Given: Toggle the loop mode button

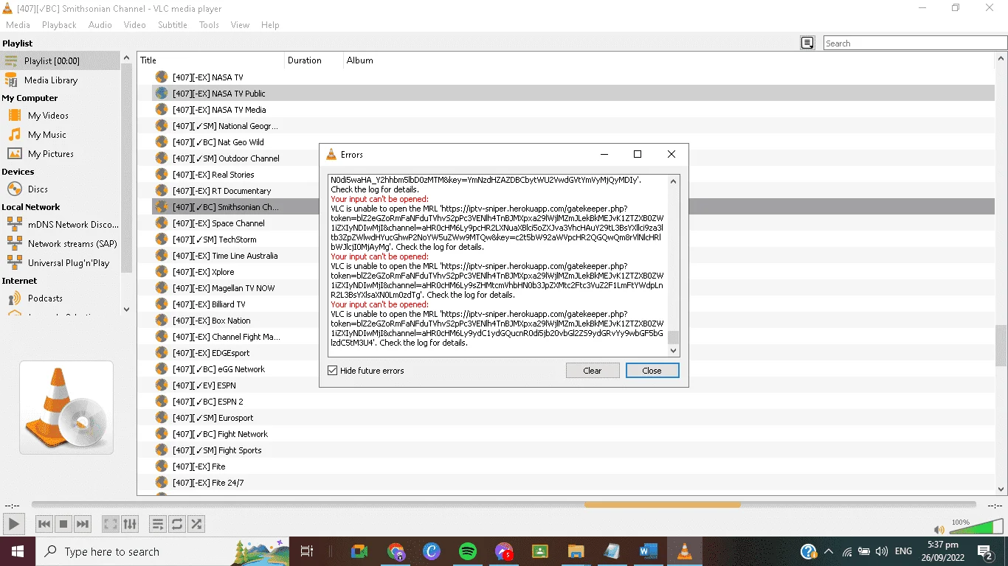Looking at the screenshot, I should click(x=177, y=524).
